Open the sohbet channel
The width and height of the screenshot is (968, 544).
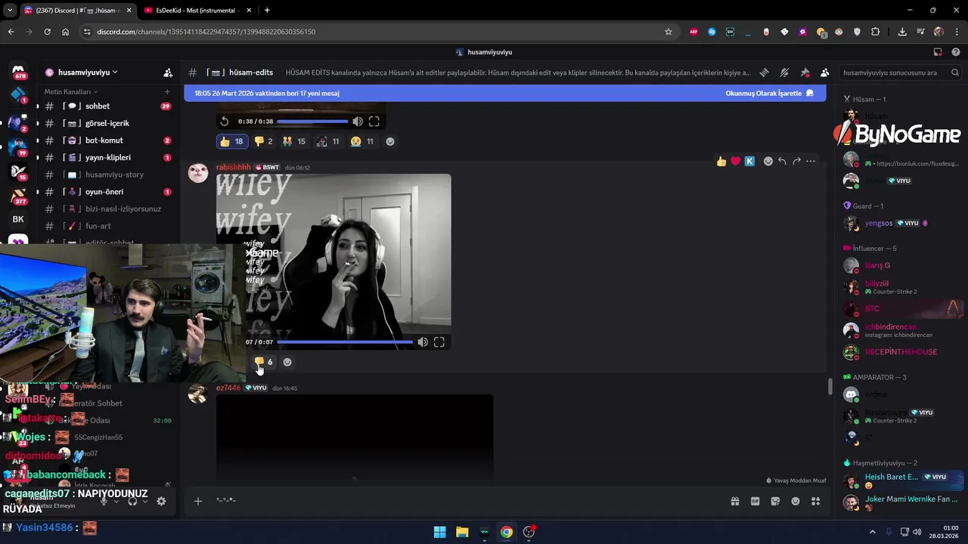(108, 106)
